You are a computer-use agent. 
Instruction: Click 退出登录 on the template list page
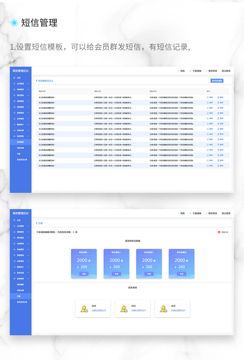click(226, 71)
